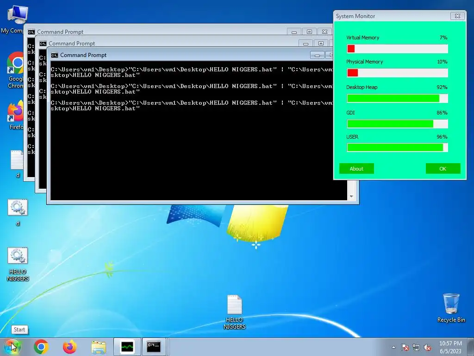Click the Physical Memory usage bar
The image size is (474, 356).
pos(397,73)
